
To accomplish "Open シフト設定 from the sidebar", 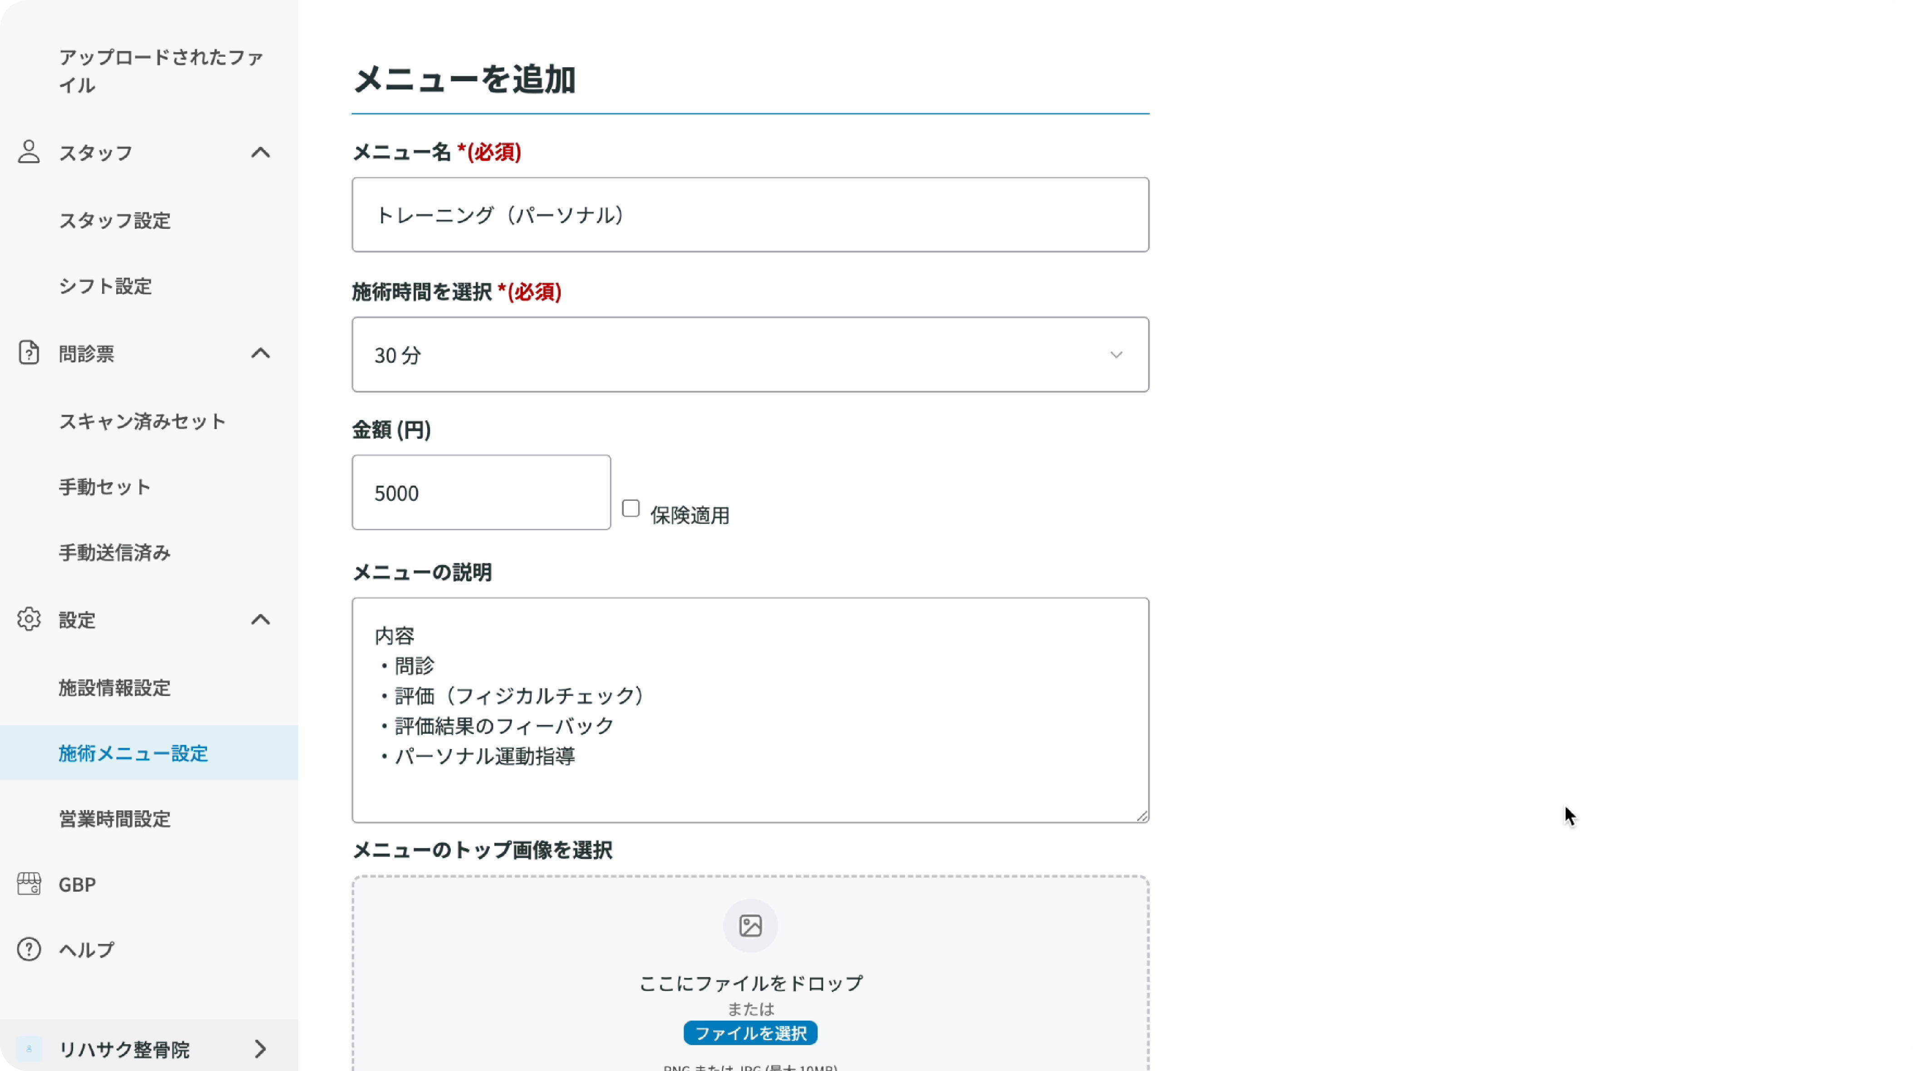I will point(105,286).
